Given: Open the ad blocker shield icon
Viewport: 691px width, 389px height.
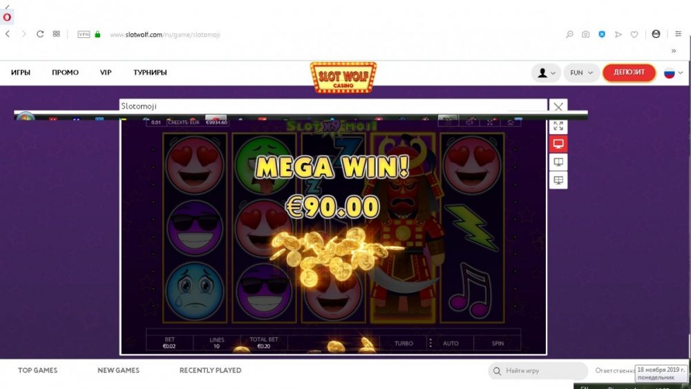Looking at the screenshot, I should (602, 35).
